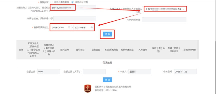Click the red tax bureau emblem logo
Viewport: 216px width, 94px height.
pyautogui.click(x=87, y=89)
